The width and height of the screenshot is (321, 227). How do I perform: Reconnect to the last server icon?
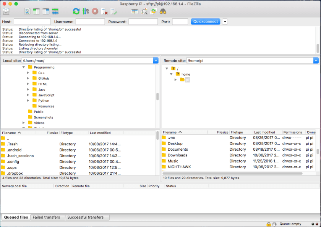(113, 11)
